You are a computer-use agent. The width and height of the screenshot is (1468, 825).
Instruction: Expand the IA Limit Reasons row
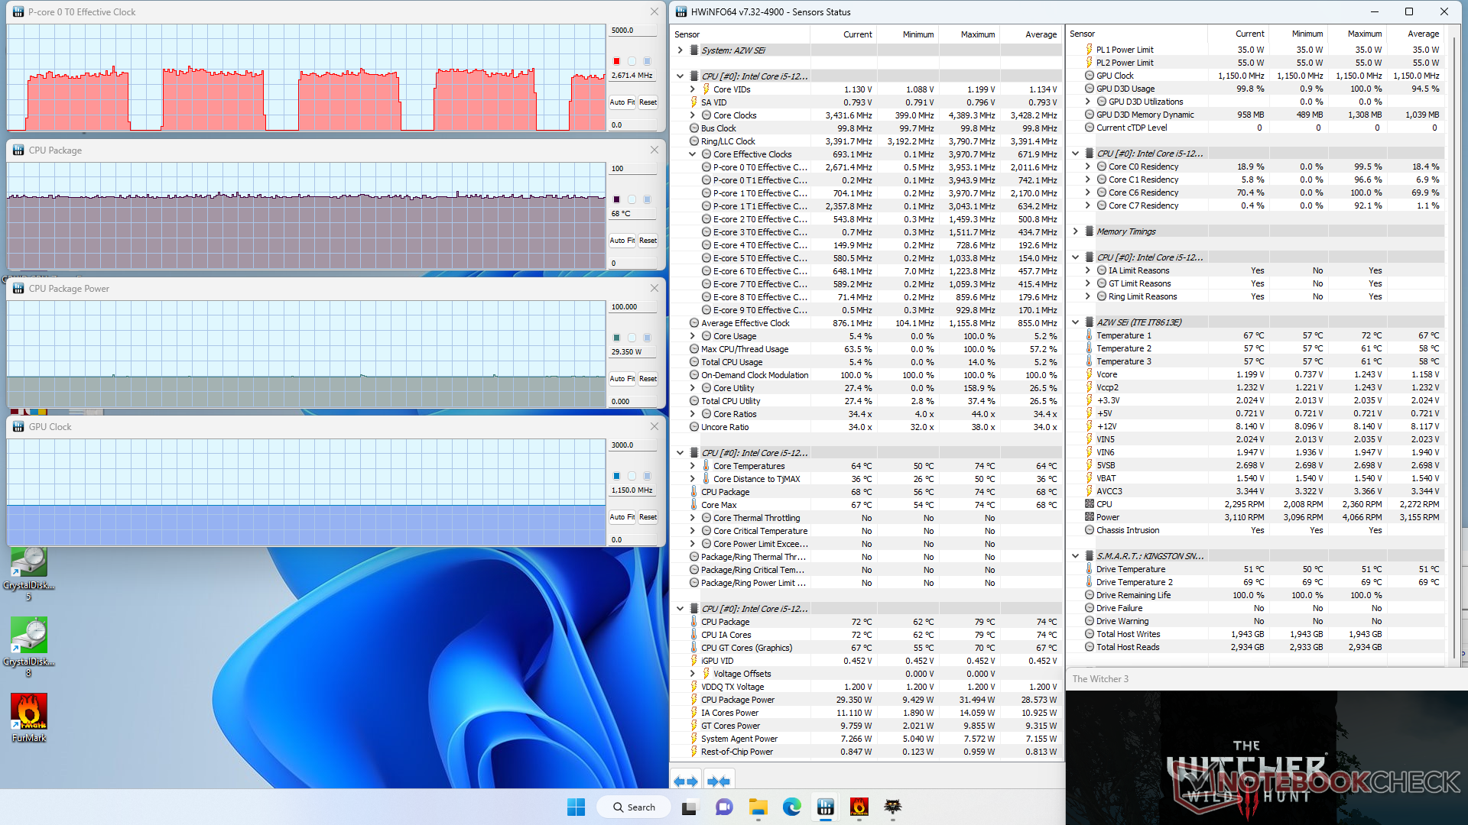[x=1088, y=270]
